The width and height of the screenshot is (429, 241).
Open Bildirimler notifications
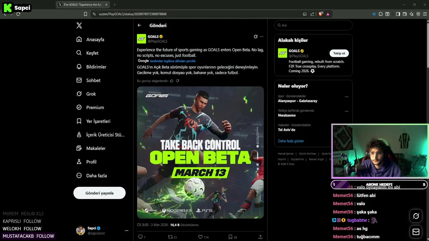[x=91, y=67]
